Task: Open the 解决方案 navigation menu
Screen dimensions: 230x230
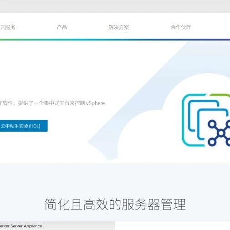Action: pos(119,27)
